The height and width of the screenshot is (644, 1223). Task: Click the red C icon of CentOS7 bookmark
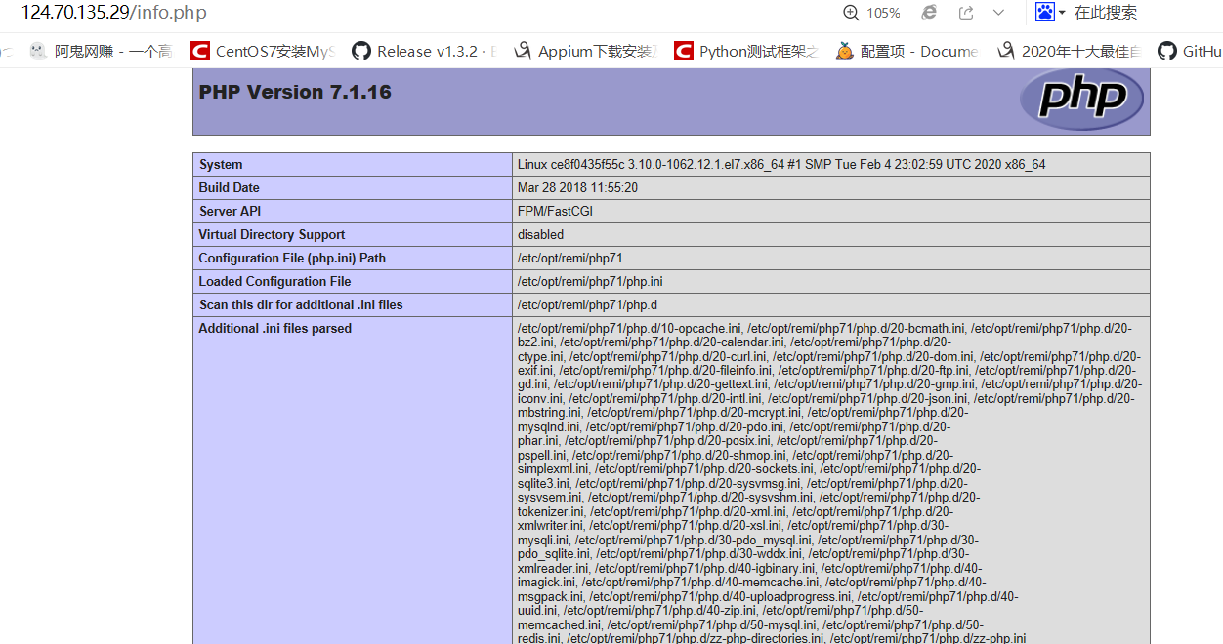[200, 52]
